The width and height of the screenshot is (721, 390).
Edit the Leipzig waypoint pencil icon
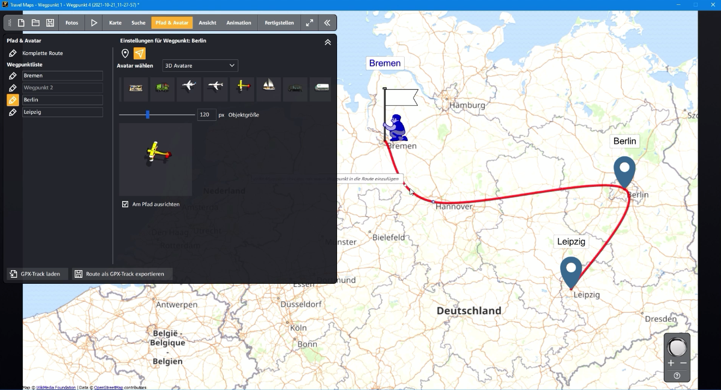[x=13, y=112]
